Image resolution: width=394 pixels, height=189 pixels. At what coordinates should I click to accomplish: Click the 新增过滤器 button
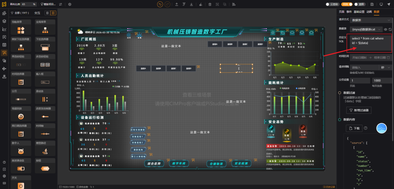click(x=359, y=110)
